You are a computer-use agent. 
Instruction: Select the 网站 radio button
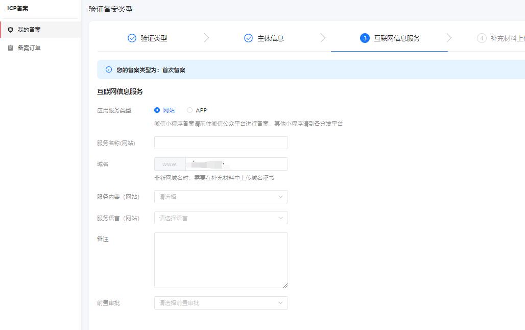[157, 110]
